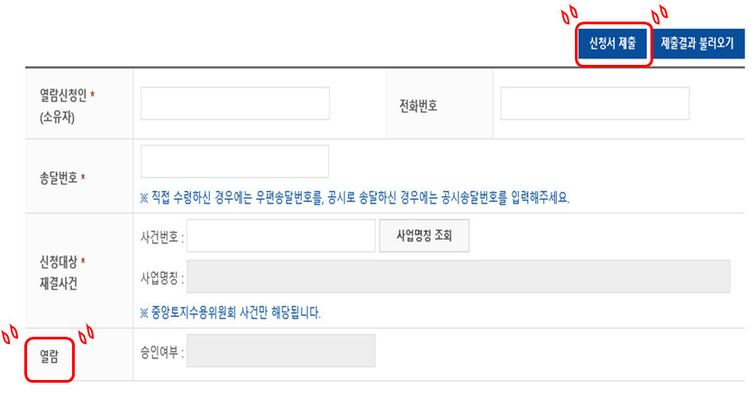This screenshot has height=407, width=756.
Task: Click the blue 우편송달번호 guidance note
Action: click(x=354, y=197)
